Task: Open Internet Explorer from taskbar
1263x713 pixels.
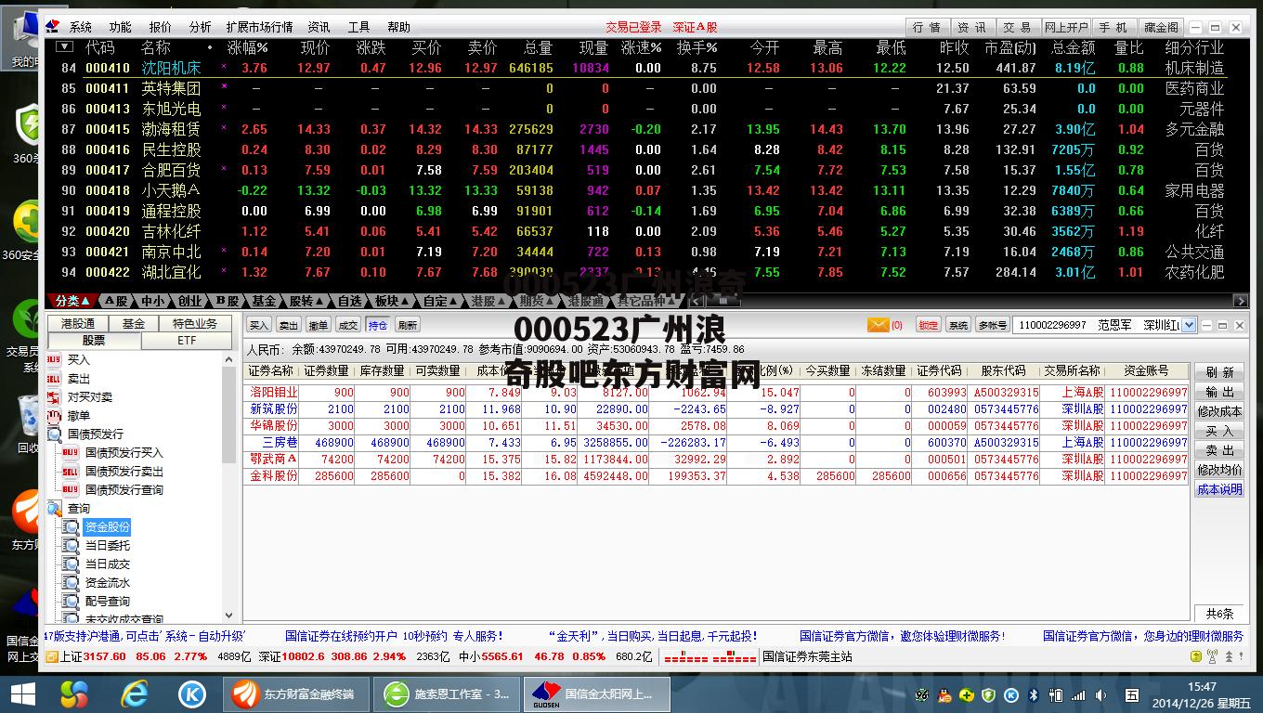Action: click(135, 694)
